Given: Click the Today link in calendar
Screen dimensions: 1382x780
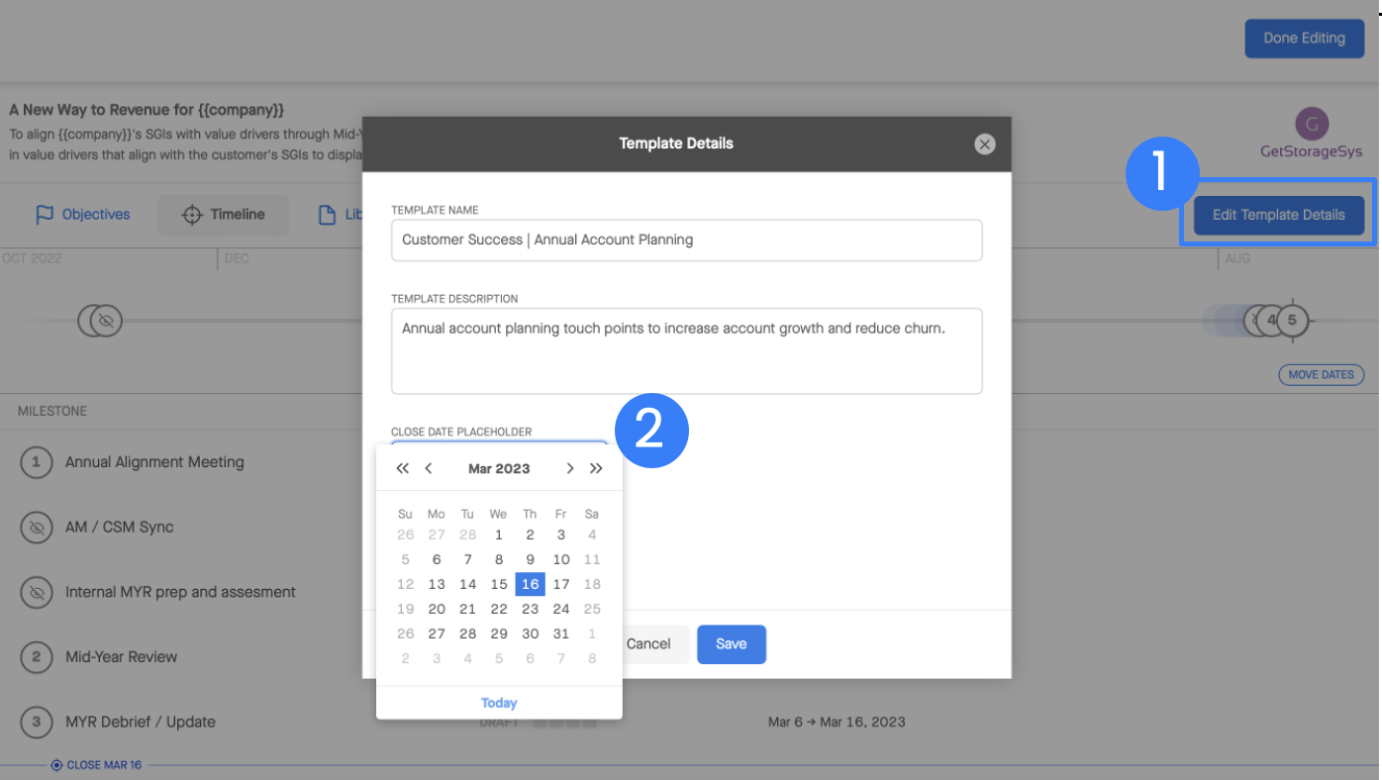Looking at the screenshot, I should [499, 703].
